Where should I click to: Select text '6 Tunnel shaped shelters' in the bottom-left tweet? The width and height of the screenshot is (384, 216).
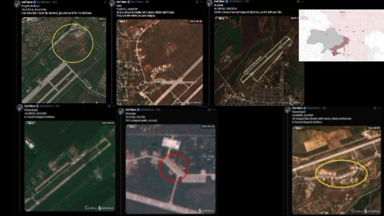(x=40, y=117)
